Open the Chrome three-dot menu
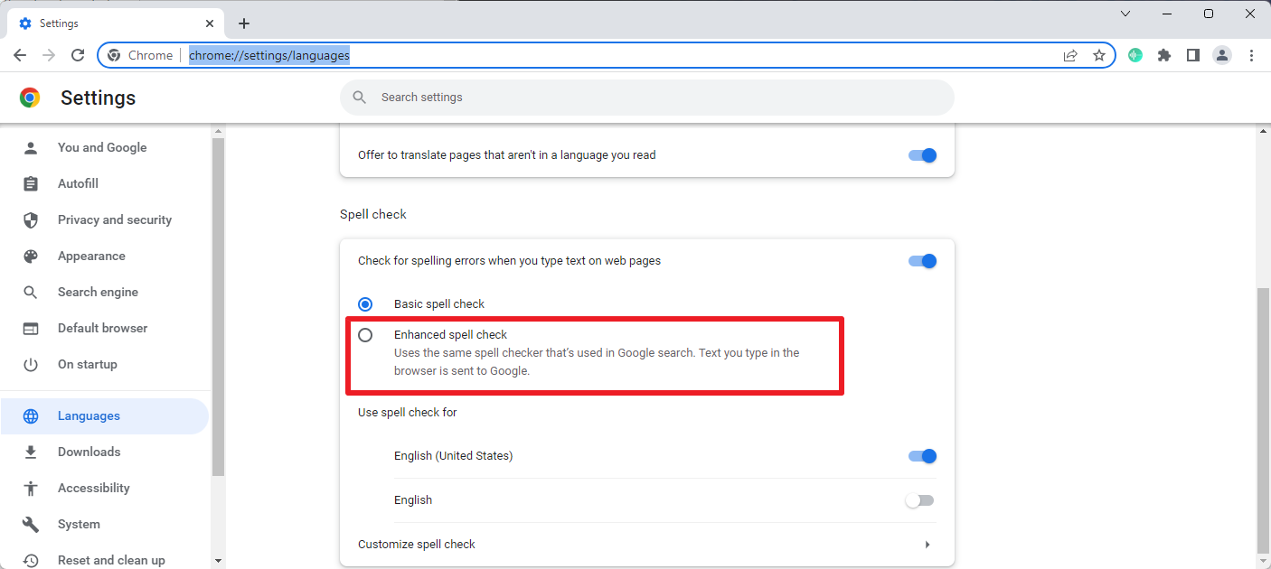This screenshot has height=569, width=1271. 1252,55
